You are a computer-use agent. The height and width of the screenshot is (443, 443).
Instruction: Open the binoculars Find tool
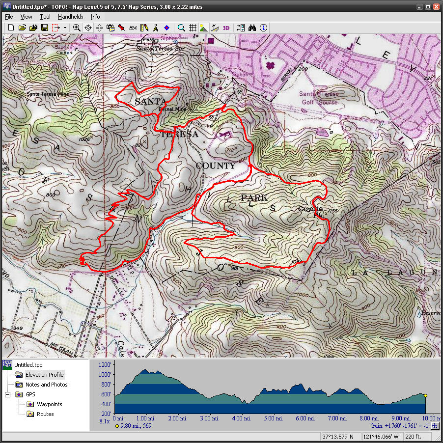[x=252, y=28]
